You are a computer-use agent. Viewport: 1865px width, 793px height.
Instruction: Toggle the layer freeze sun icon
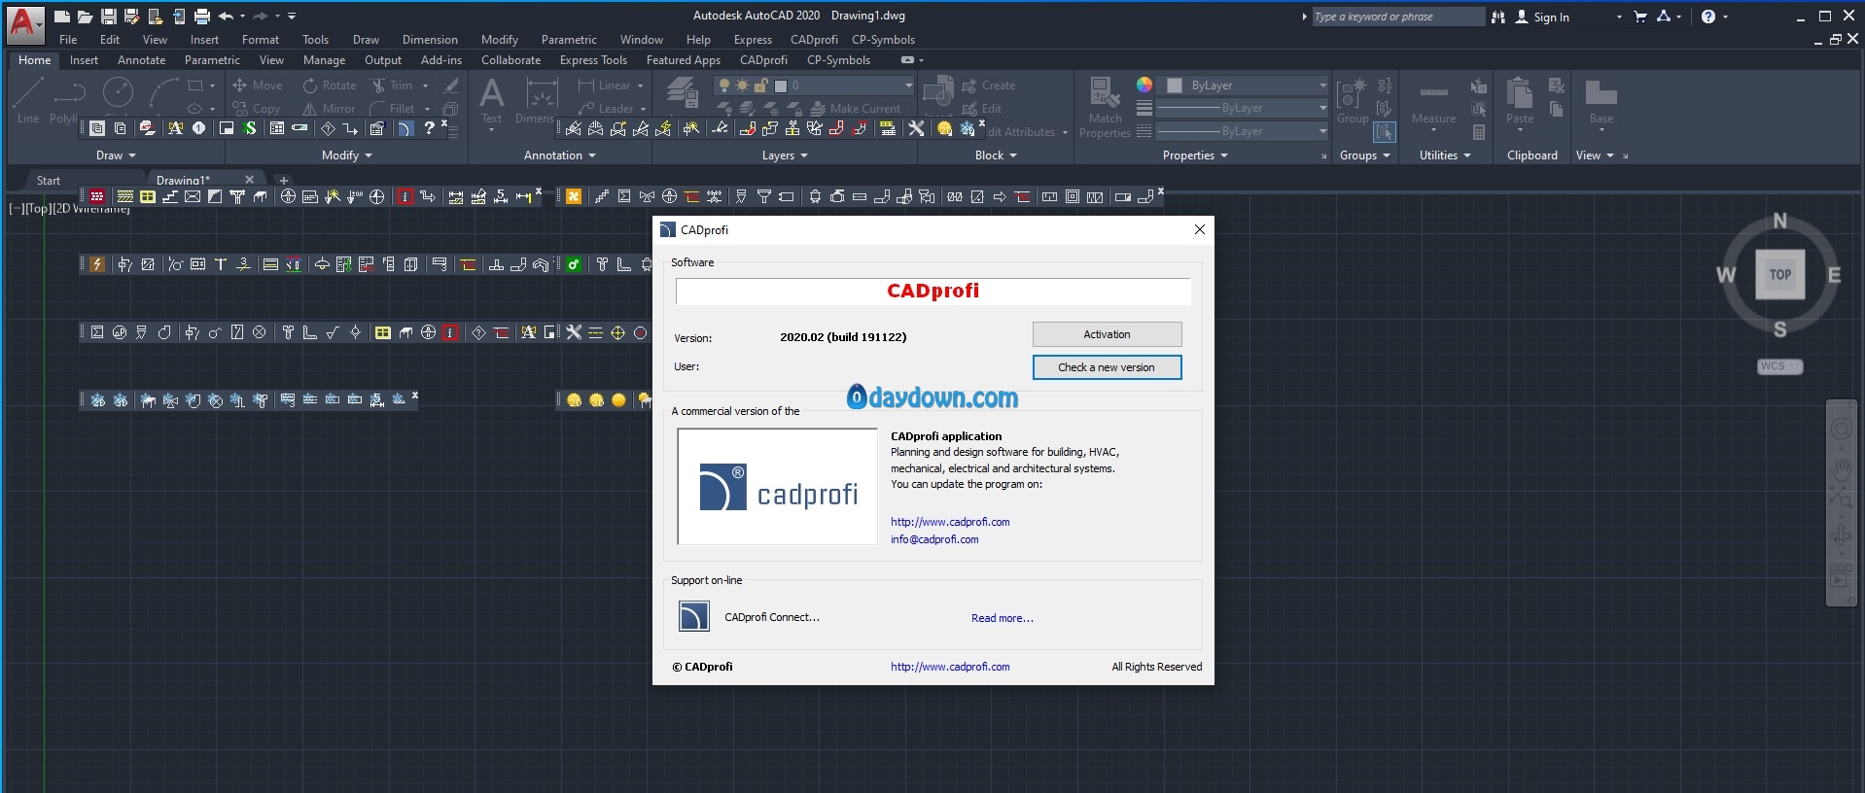(x=743, y=86)
